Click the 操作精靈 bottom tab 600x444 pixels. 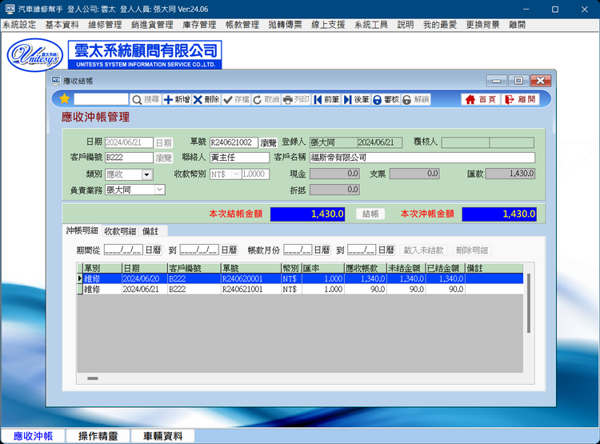(x=98, y=436)
